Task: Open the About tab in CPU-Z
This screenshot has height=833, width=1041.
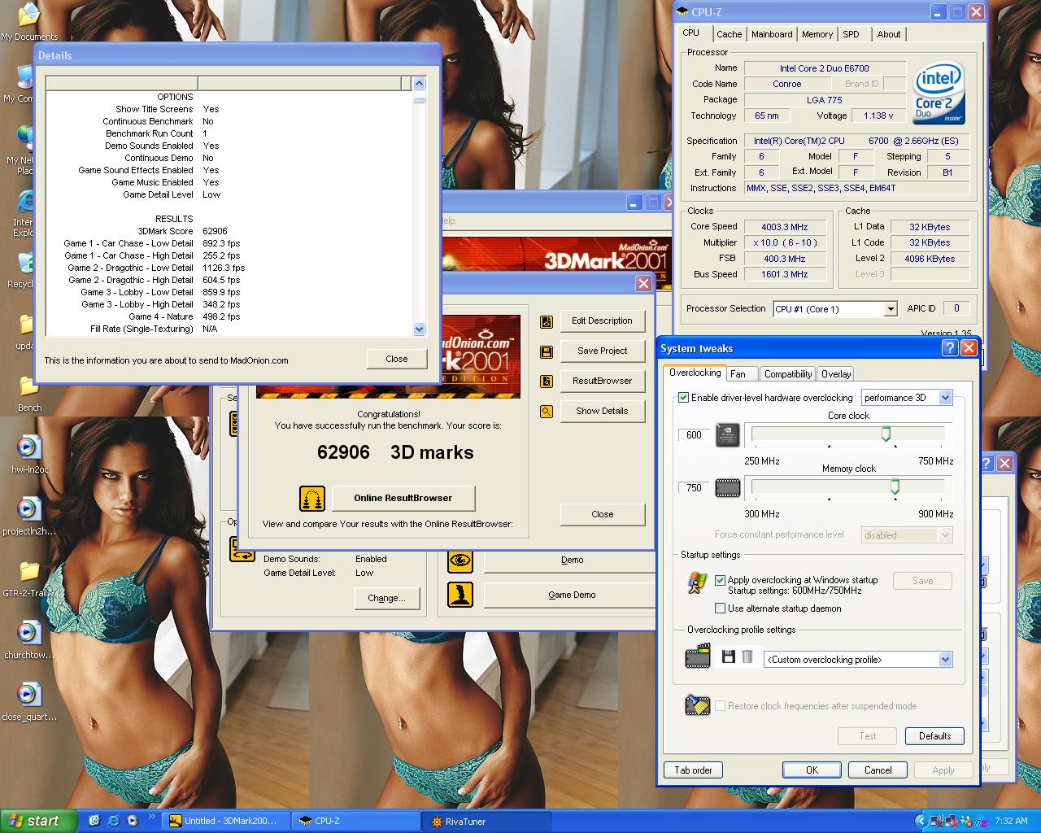Action: pos(889,34)
